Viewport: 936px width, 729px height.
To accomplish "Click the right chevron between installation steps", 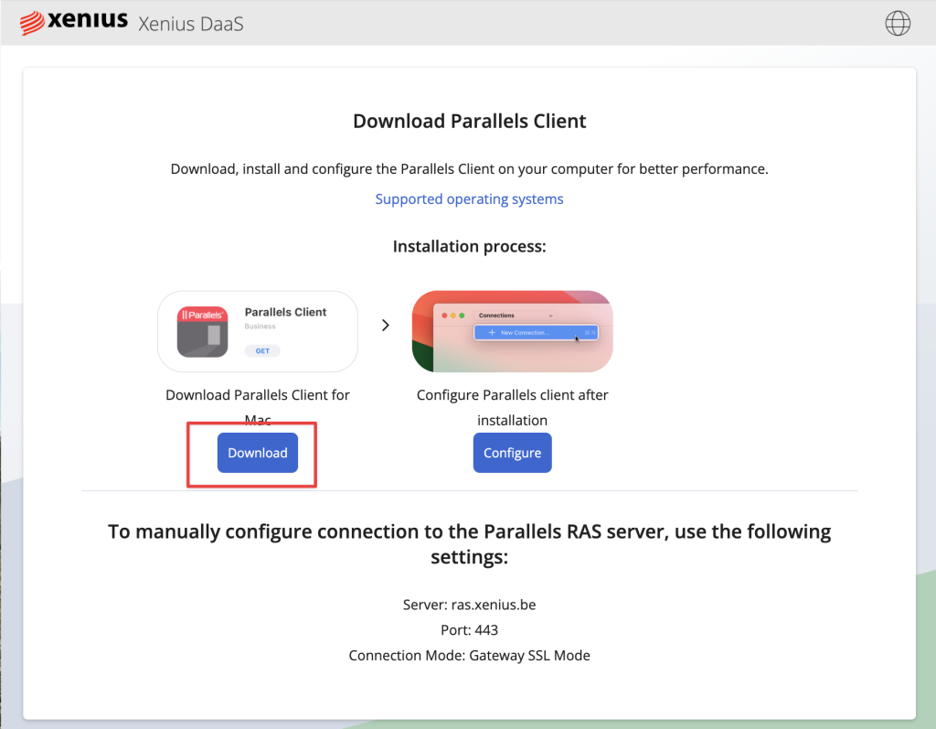I will pos(385,325).
